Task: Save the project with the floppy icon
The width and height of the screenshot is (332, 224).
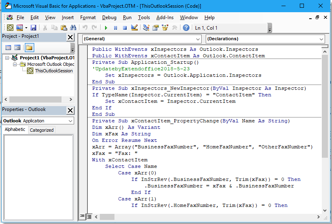Action: click(x=33, y=28)
